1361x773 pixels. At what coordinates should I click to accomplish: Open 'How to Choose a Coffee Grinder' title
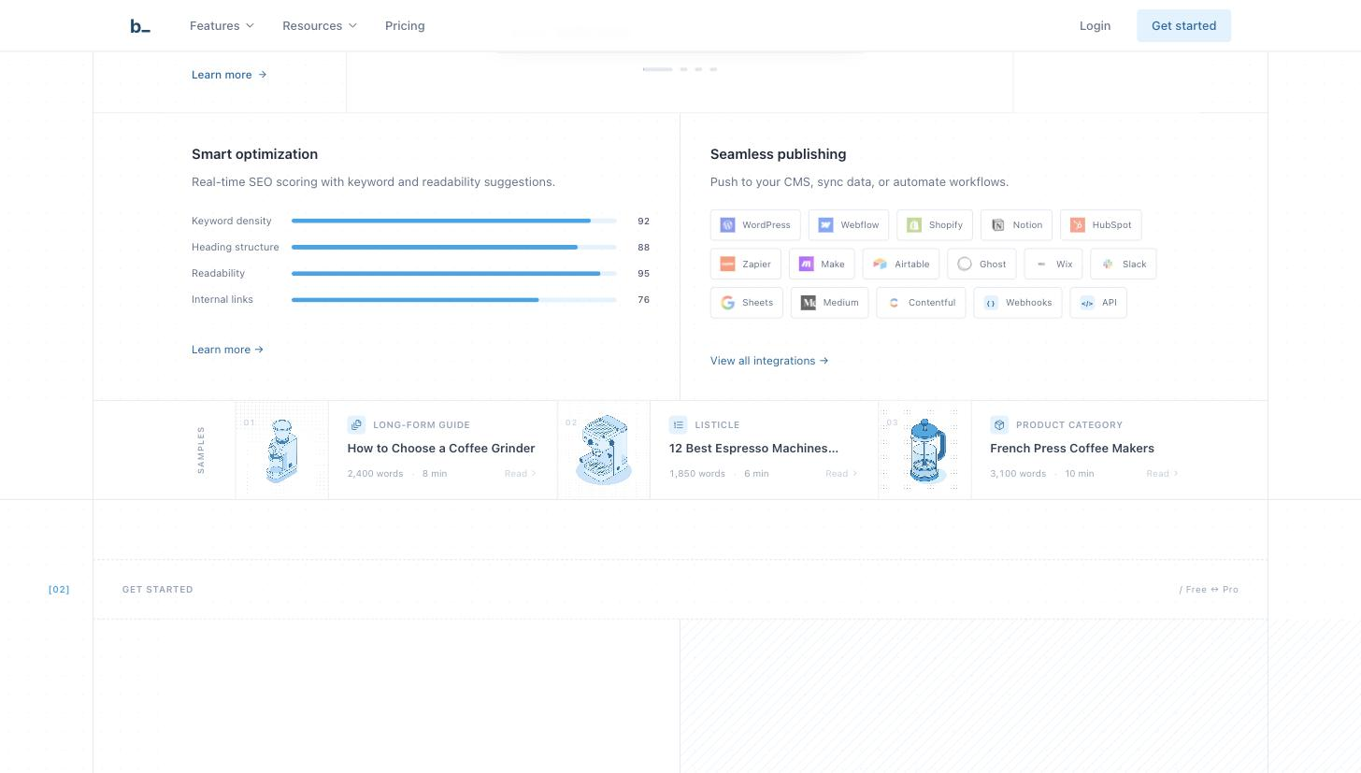pyautogui.click(x=441, y=449)
